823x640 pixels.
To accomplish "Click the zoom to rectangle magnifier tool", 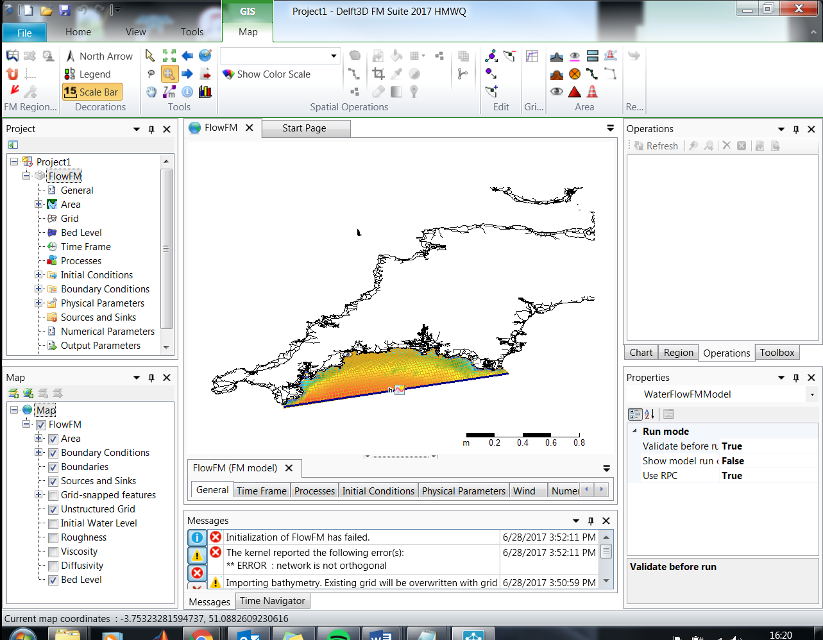I will pyautogui.click(x=169, y=74).
